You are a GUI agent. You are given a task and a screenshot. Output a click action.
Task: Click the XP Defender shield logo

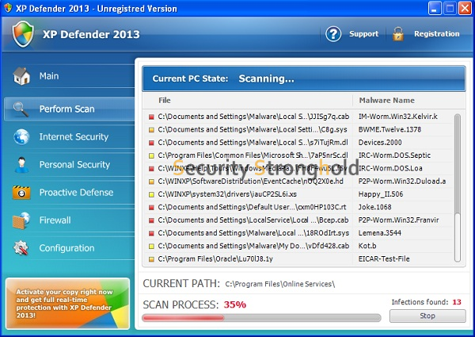[x=23, y=34]
